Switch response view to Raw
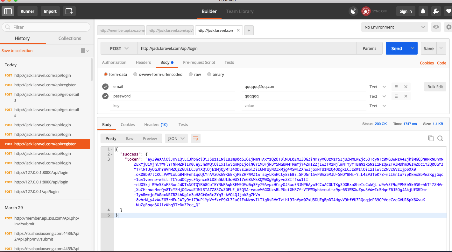The height and width of the screenshot is (252, 452). 130,138
